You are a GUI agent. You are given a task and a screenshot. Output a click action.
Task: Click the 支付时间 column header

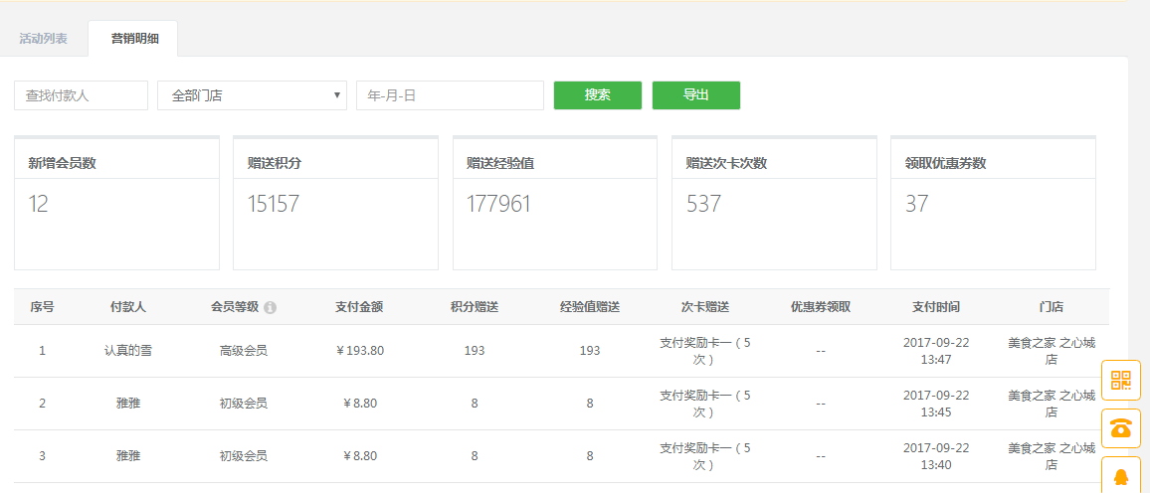tap(936, 307)
